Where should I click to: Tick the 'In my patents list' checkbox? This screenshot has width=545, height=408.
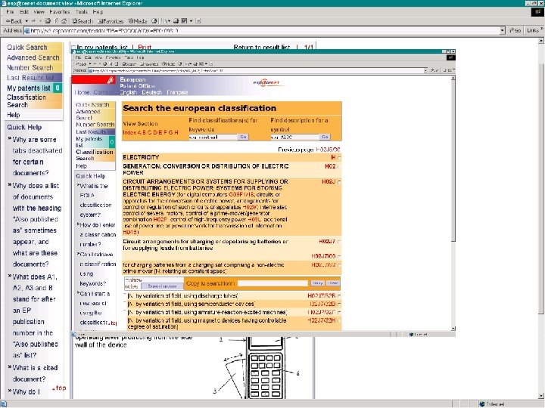click(x=73, y=47)
